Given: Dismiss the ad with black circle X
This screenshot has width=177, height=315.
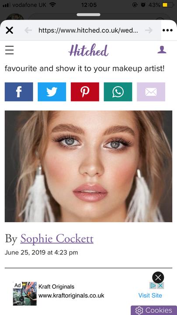Looking at the screenshot, I should (x=158, y=277).
